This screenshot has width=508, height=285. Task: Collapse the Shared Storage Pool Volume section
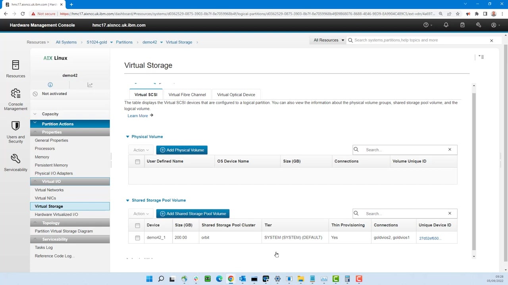127,200
